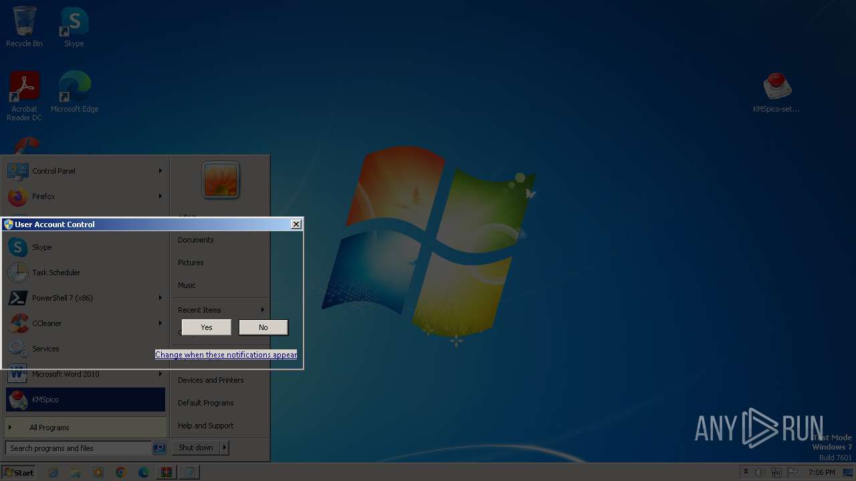Select the Skype desktop shortcut
The image size is (856, 481).
pyautogui.click(x=74, y=27)
